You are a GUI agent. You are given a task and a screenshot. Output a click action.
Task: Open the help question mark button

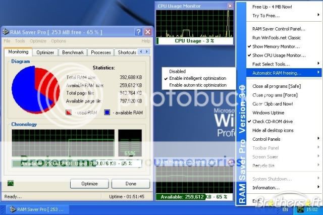click(x=138, y=32)
